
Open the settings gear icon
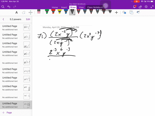click(x=146, y=7)
